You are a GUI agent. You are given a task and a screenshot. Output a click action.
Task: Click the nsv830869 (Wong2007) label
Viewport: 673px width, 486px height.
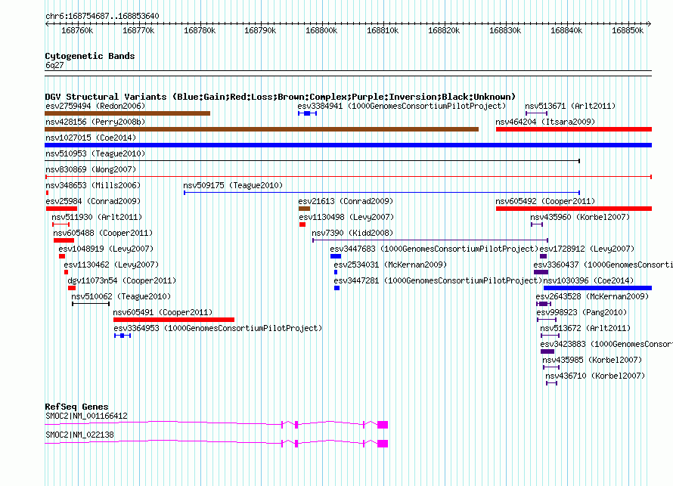pos(91,169)
